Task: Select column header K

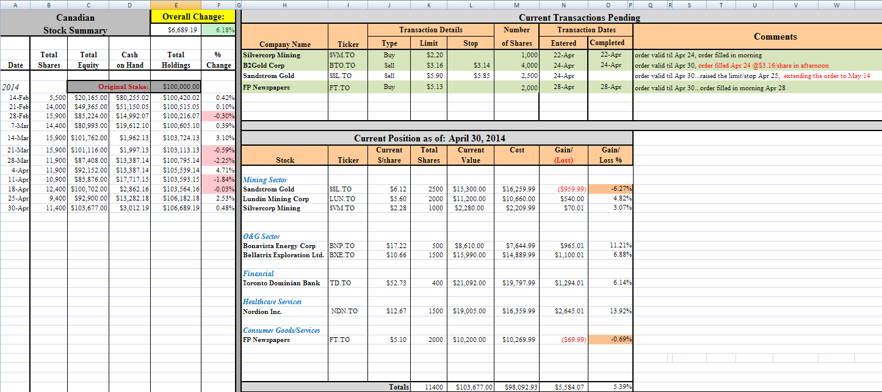Action: tap(428, 5)
